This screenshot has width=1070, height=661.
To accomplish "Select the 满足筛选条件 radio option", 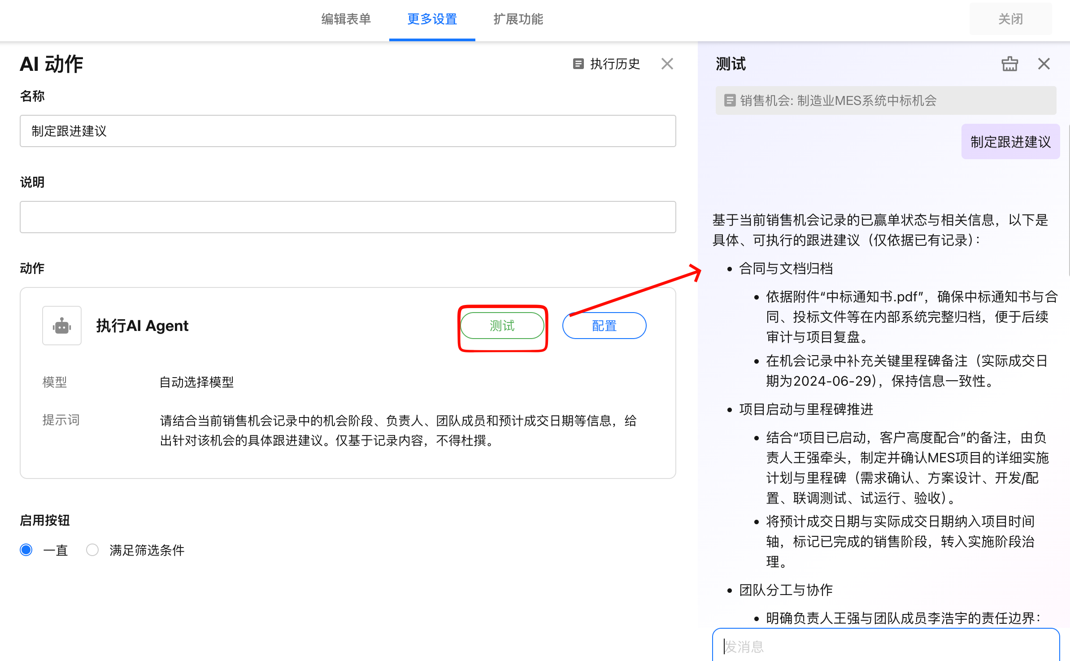I will pyautogui.click(x=92, y=550).
